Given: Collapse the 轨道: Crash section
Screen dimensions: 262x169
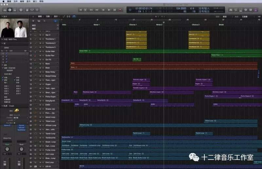Looking at the screenshot, I should coord(2,106).
